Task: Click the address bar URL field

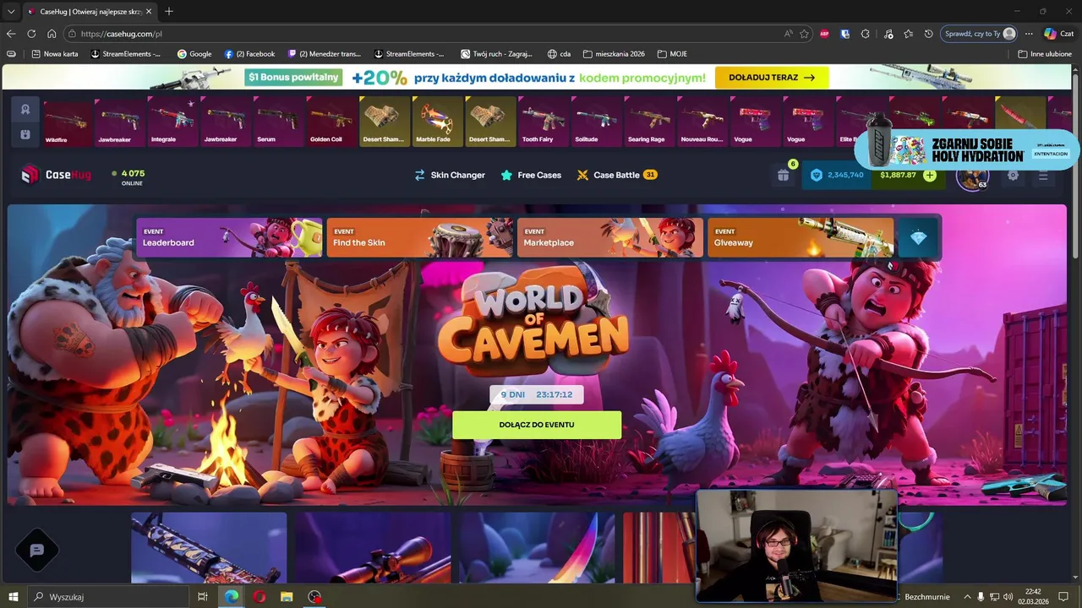Action: (423, 34)
